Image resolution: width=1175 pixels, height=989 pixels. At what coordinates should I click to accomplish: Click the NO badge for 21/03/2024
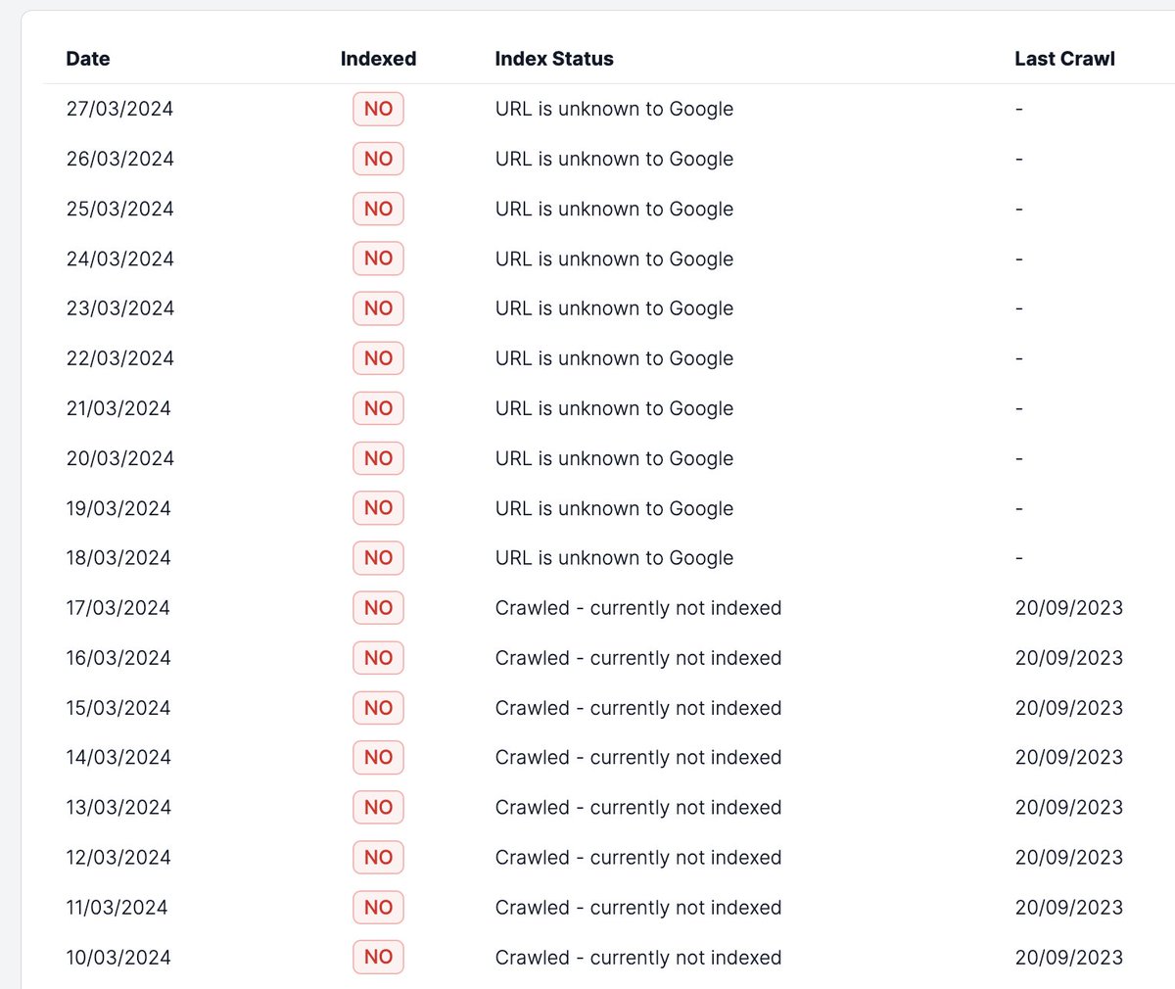click(378, 408)
